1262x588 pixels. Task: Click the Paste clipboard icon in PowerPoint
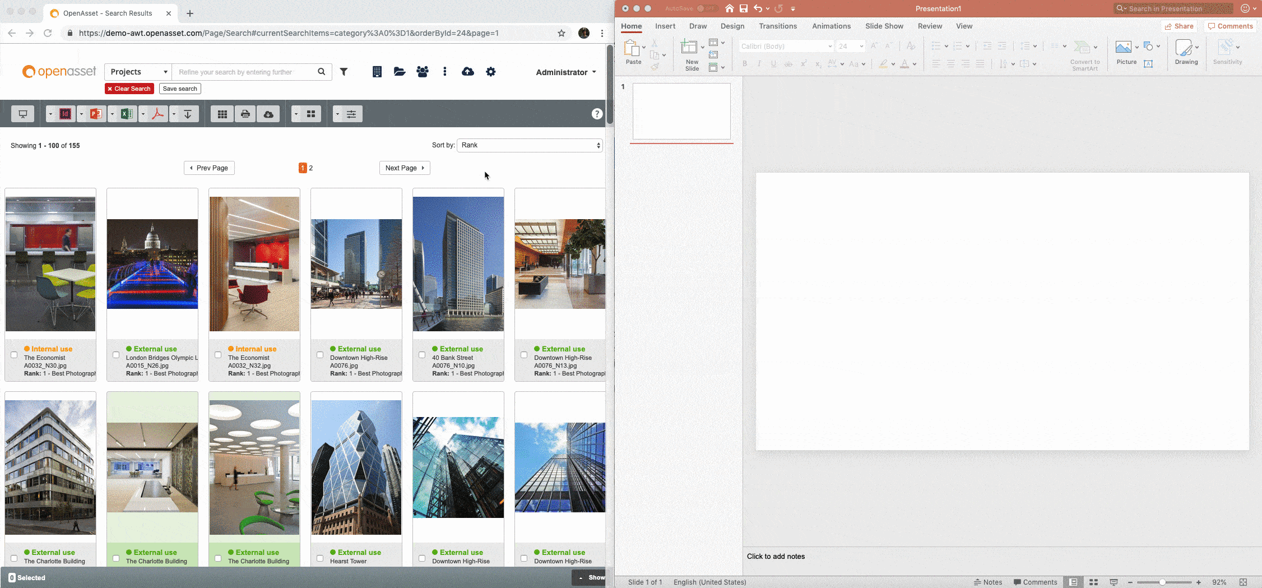click(x=632, y=49)
